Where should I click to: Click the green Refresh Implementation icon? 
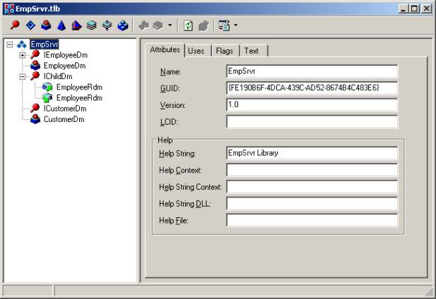click(187, 25)
